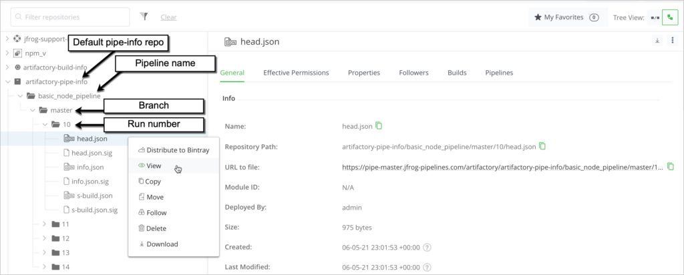Click the npm_v repository icon

pyautogui.click(x=17, y=53)
